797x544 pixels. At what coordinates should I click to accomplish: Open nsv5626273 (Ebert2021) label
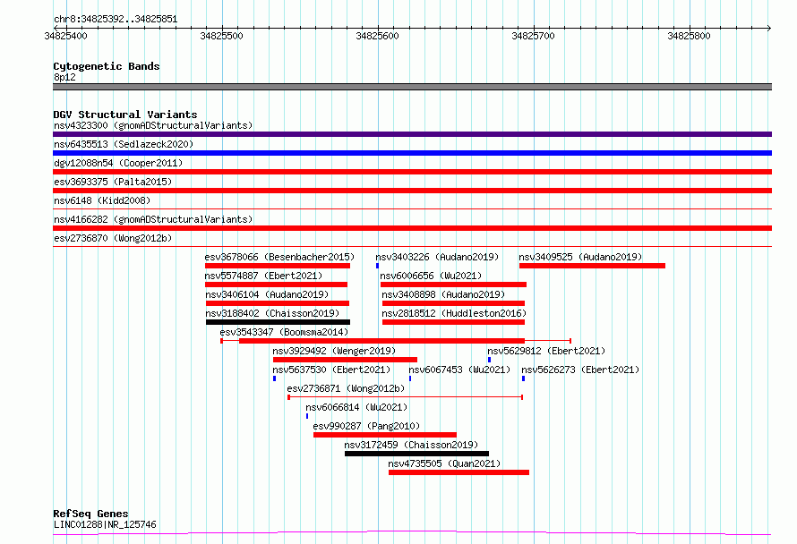tap(580, 370)
